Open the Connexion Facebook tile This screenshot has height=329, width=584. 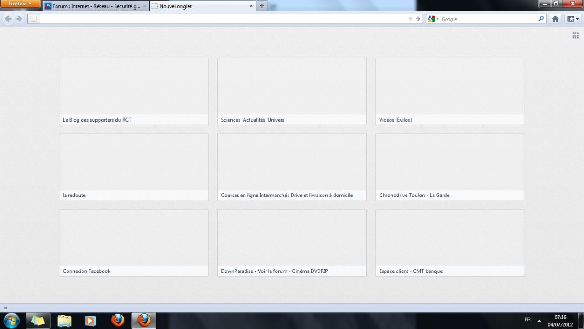(134, 243)
